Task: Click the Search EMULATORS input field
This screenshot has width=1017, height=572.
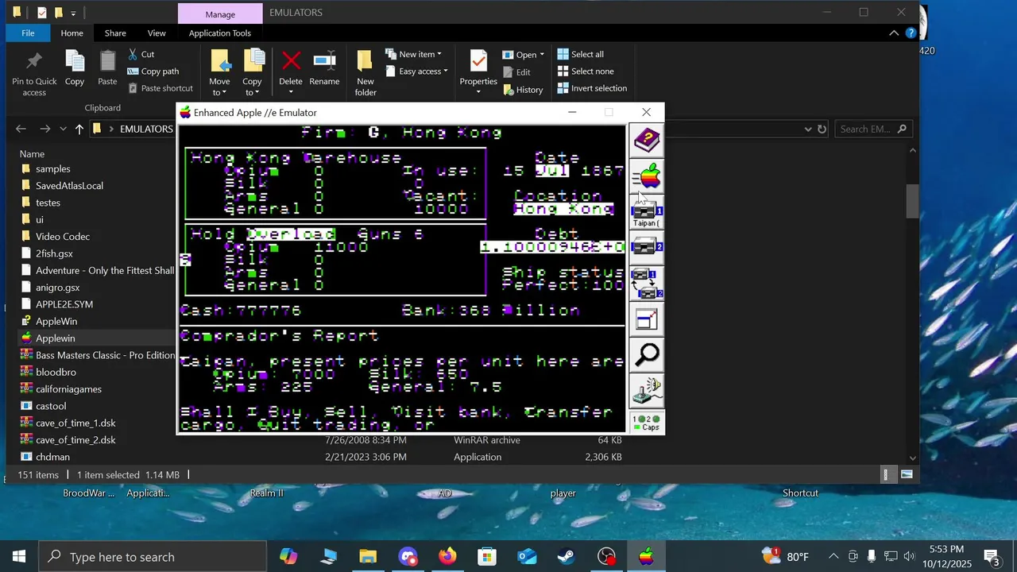Action: [872, 129]
